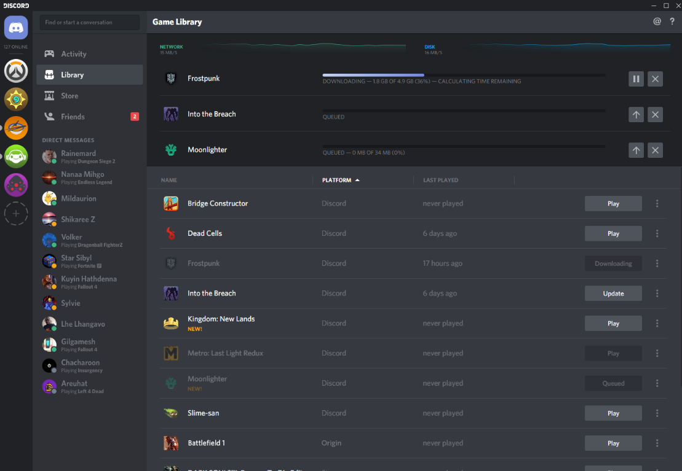682x471 pixels.
Task: Move Moonlighter up in download queue
Action: pyautogui.click(x=636, y=150)
